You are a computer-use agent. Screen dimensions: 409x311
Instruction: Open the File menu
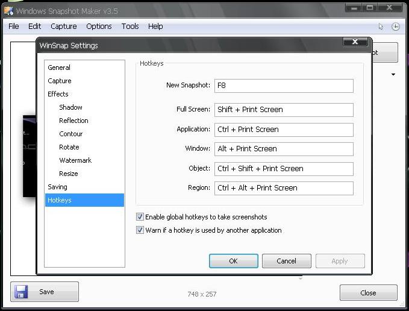click(x=14, y=27)
